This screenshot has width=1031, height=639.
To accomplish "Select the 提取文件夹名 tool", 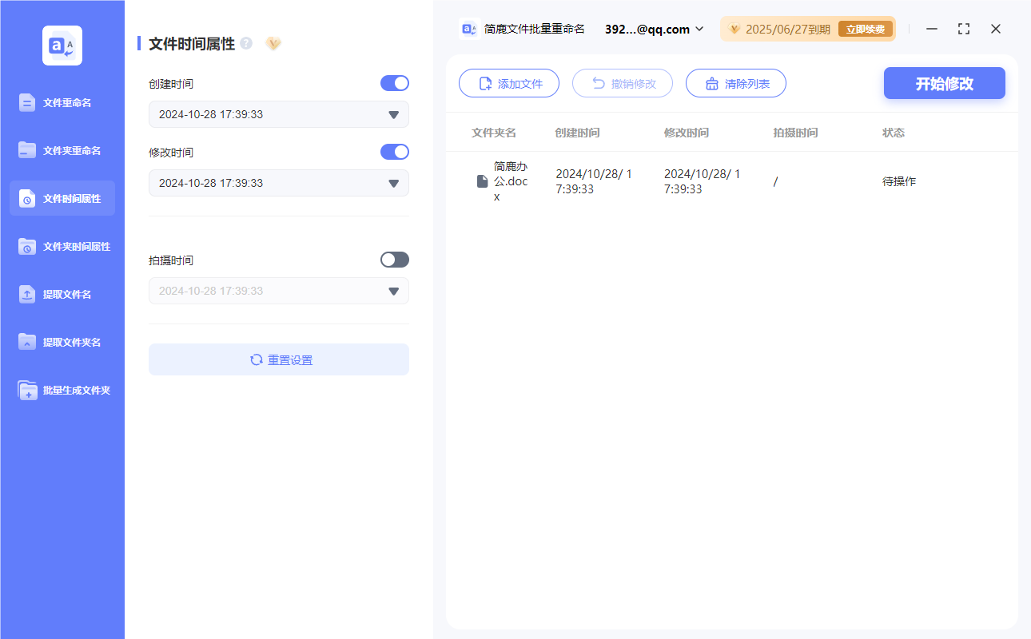I will click(x=62, y=342).
